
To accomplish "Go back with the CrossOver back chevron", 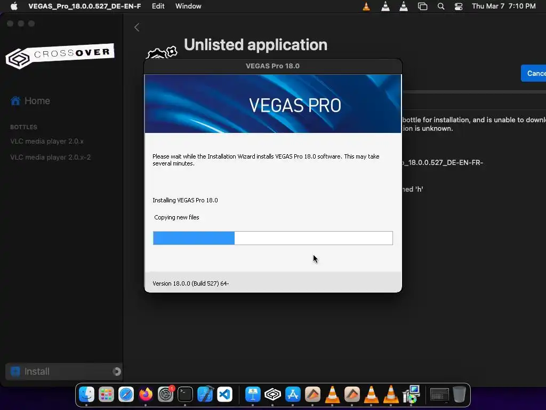I will click(137, 27).
